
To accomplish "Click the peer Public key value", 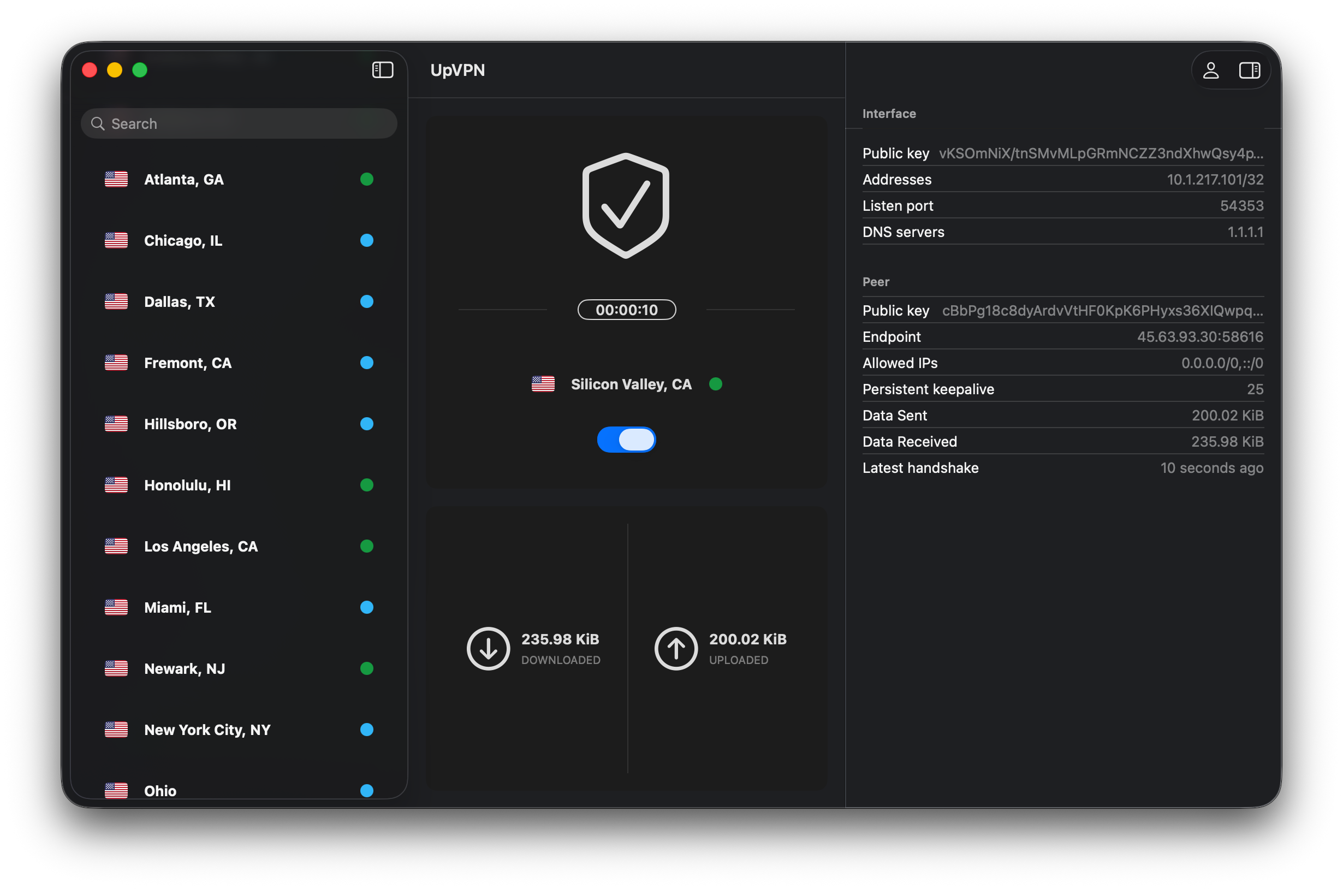I will (x=1102, y=311).
